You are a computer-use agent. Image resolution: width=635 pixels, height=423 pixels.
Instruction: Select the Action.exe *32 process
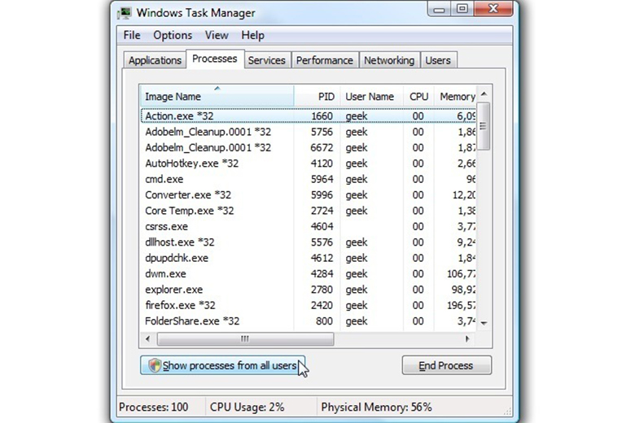click(309, 116)
